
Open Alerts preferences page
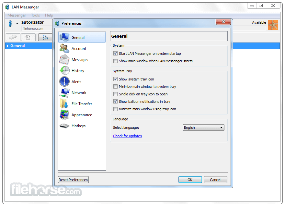tap(82, 82)
